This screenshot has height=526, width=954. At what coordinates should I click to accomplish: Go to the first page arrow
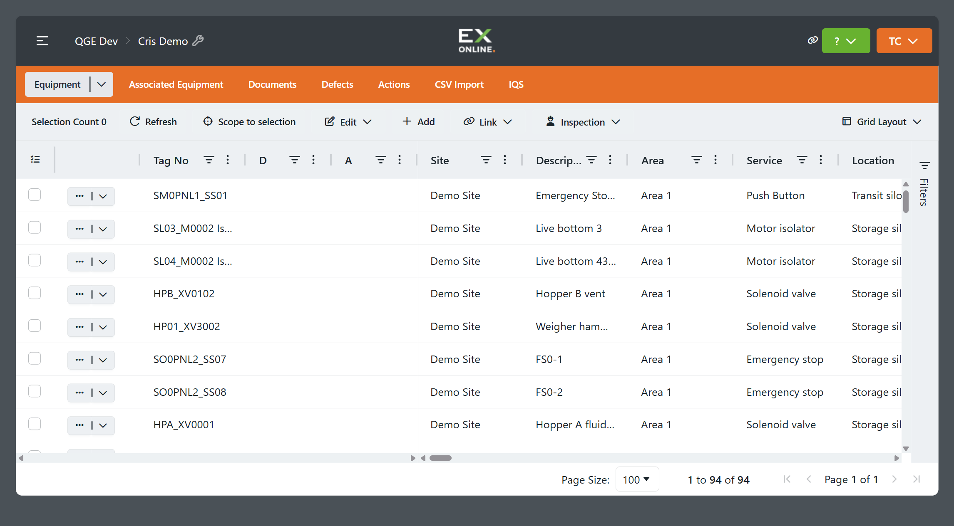[x=787, y=479]
